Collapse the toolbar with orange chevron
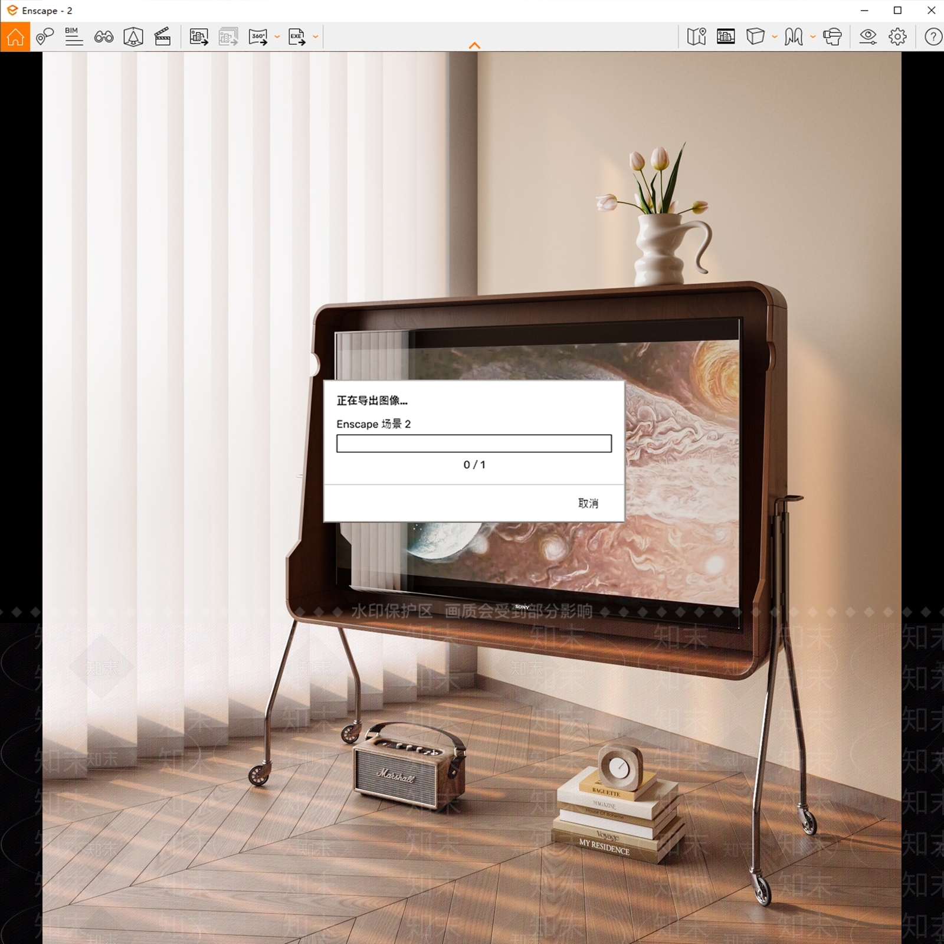Image resolution: width=944 pixels, height=944 pixels. pyautogui.click(x=474, y=45)
